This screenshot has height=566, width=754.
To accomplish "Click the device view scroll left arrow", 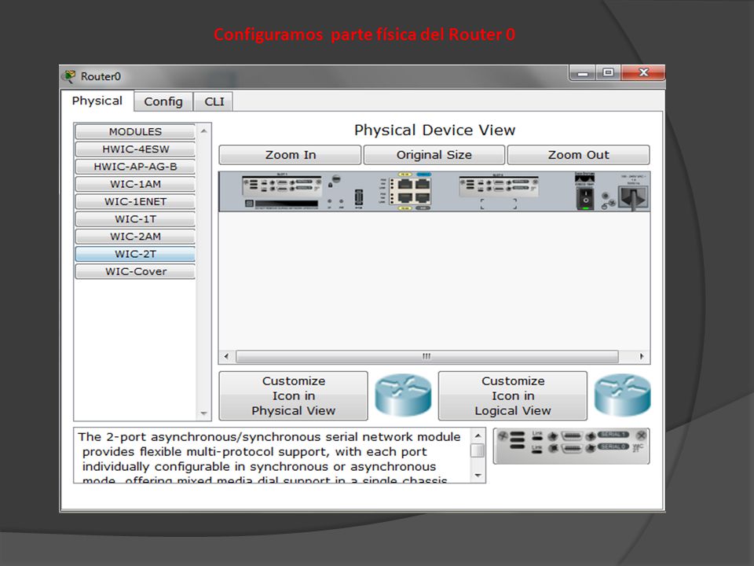I will point(226,357).
